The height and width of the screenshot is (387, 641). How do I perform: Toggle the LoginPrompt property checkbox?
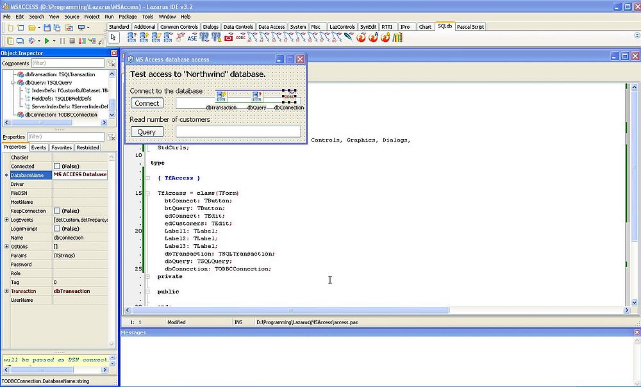coord(57,229)
